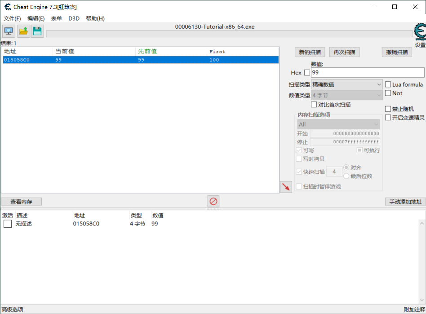Select the 无描述 description in address list
Image resolution: width=426 pixels, height=314 pixels.
click(24, 224)
